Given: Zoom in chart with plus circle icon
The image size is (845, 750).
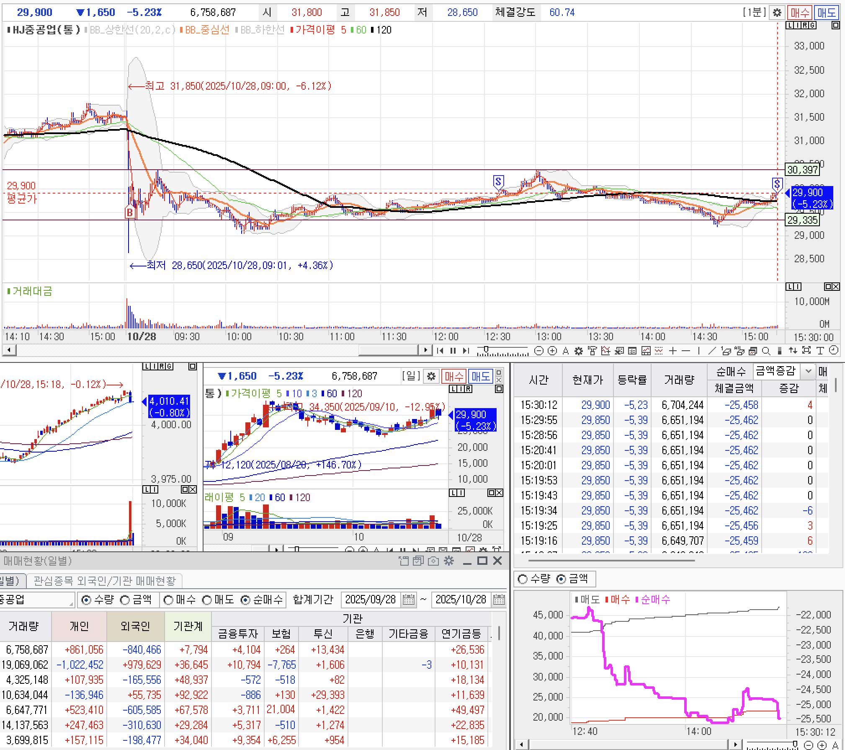Looking at the screenshot, I should pyautogui.click(x=552, y=351).
